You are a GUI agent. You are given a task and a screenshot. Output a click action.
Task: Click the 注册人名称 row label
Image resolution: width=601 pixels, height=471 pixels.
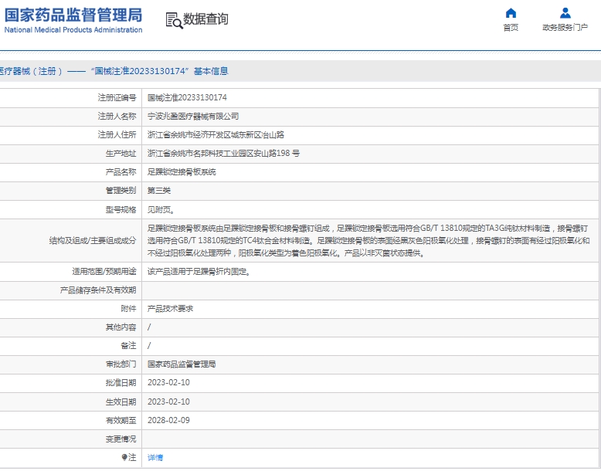tap(117, 116)
